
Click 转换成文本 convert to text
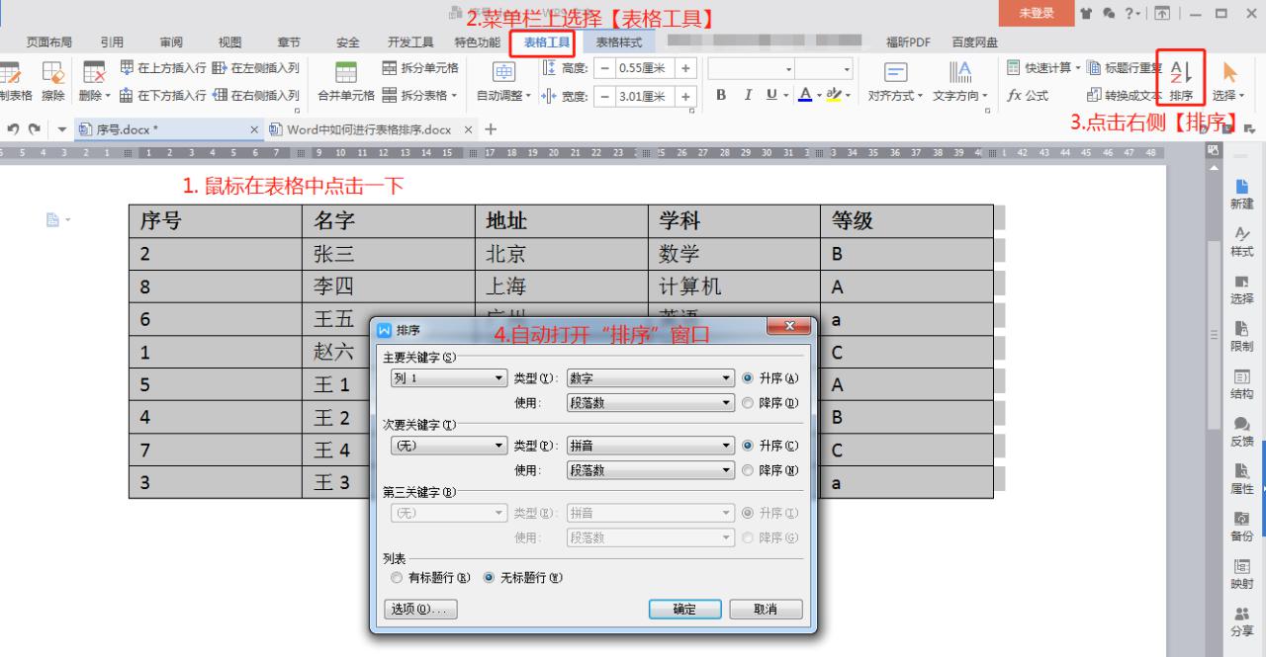(1125, 96)
